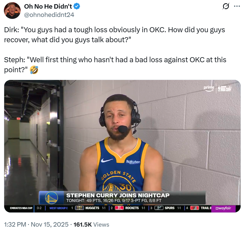Open the @ohnohedidnt24 handle link

click(49, 15)
